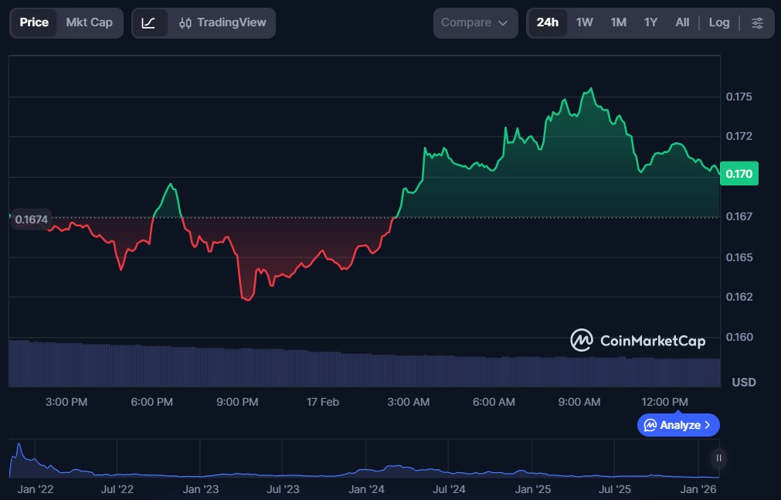The image size is (781, 500).
Task: Click the 0.1674 opening price label
Action: point(30,219)
